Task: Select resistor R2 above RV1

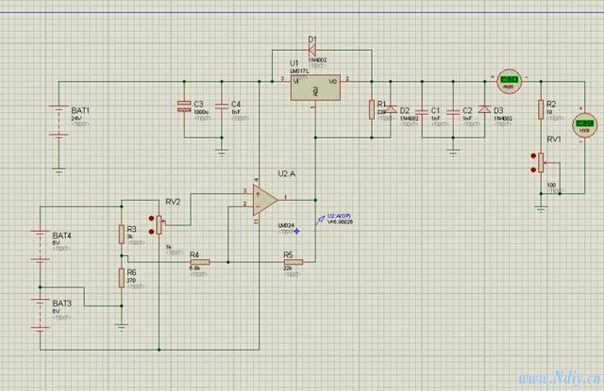Action: pos(541,109)
